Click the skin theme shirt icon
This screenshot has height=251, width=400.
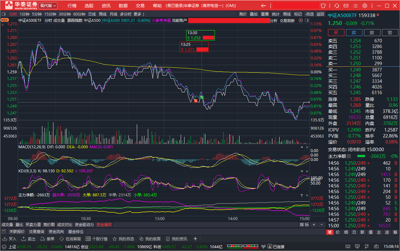tap(323, 6)
